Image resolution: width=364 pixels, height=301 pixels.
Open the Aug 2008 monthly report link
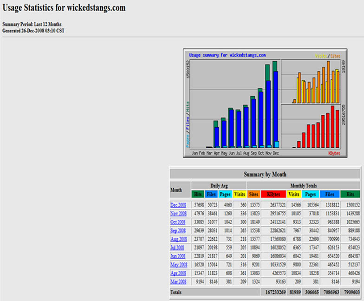point(178,239)
